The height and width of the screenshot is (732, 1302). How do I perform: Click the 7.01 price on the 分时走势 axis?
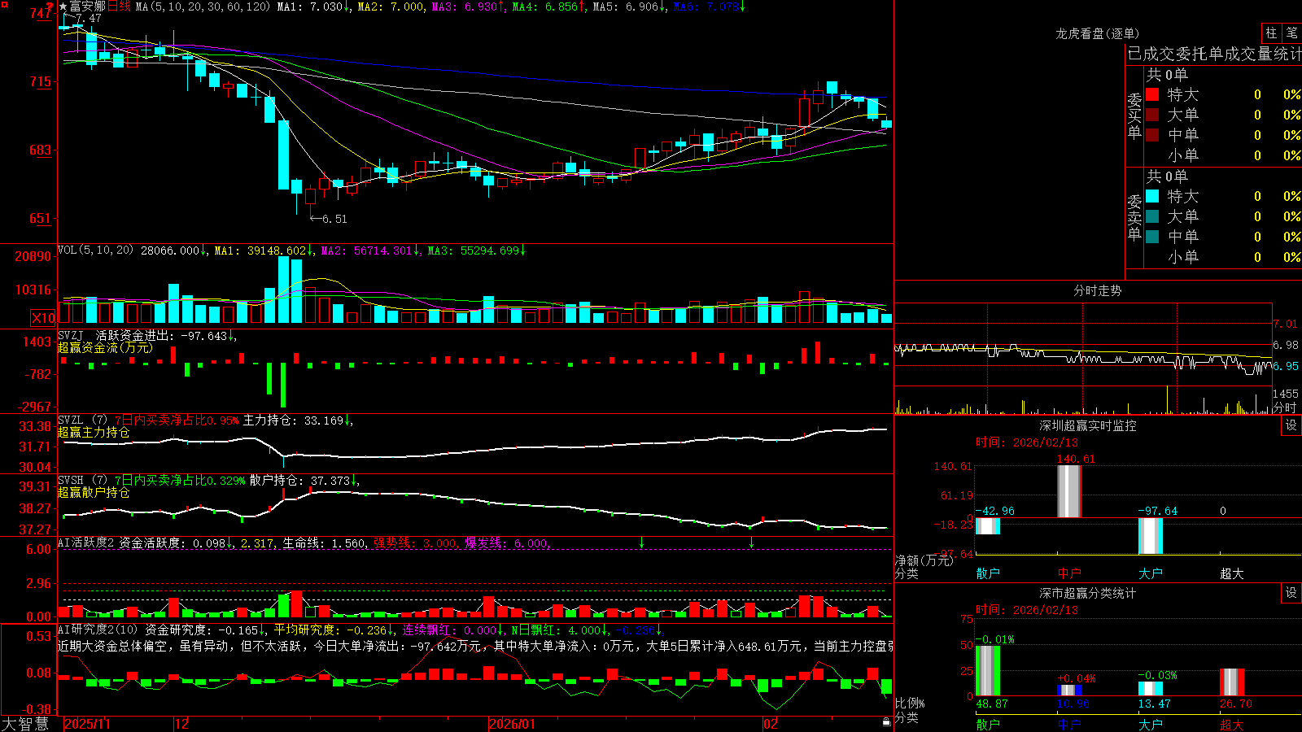pos(1285,324)
